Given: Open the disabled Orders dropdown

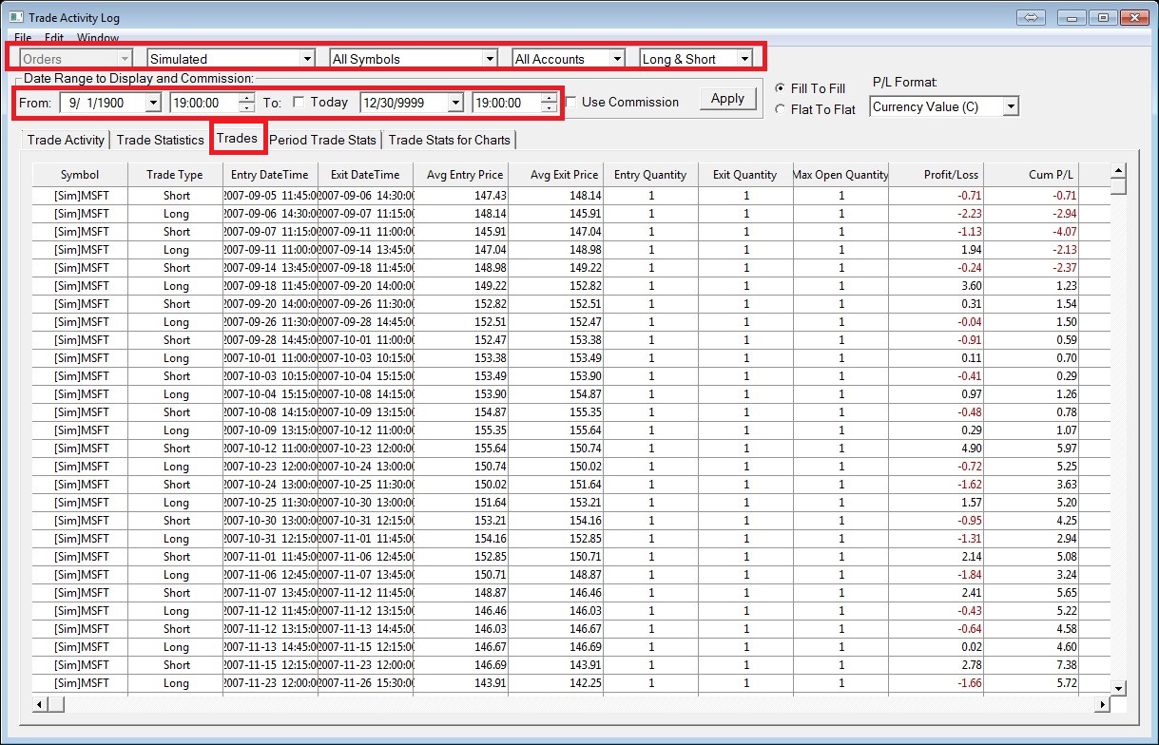Looking at the screenshot, I should pos(125,59).
